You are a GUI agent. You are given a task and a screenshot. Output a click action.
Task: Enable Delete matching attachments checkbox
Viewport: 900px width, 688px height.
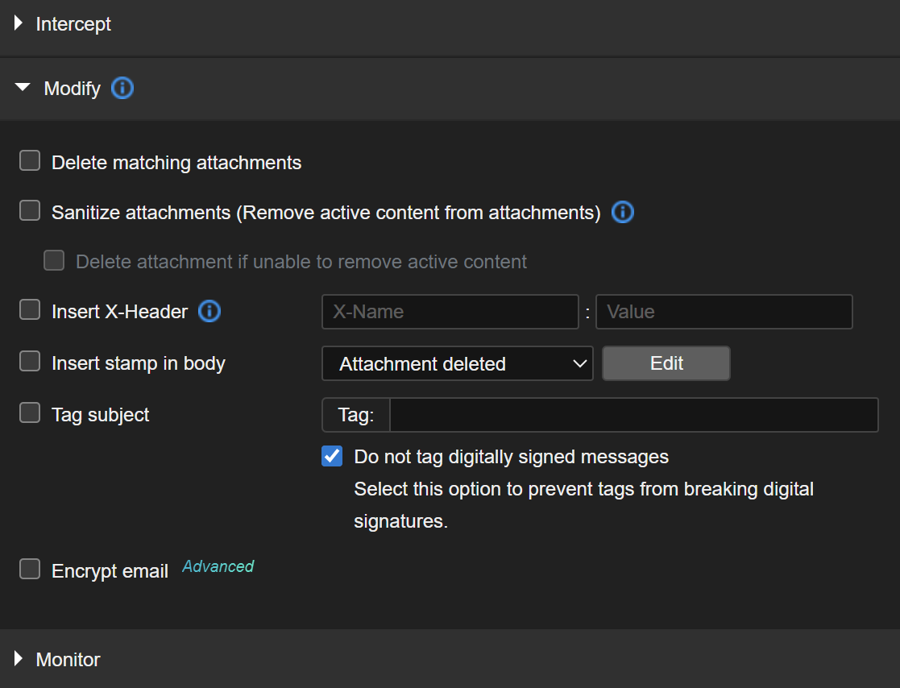coord(30,162)
